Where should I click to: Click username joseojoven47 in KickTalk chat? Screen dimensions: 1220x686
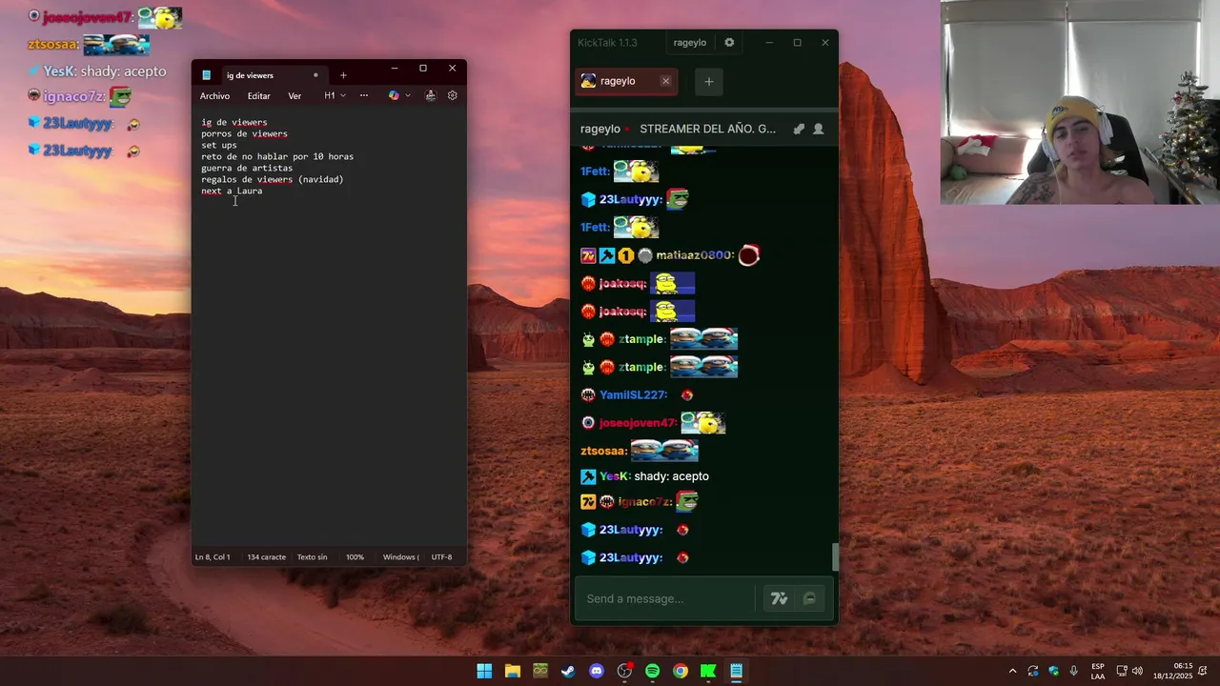pos(637,422)
